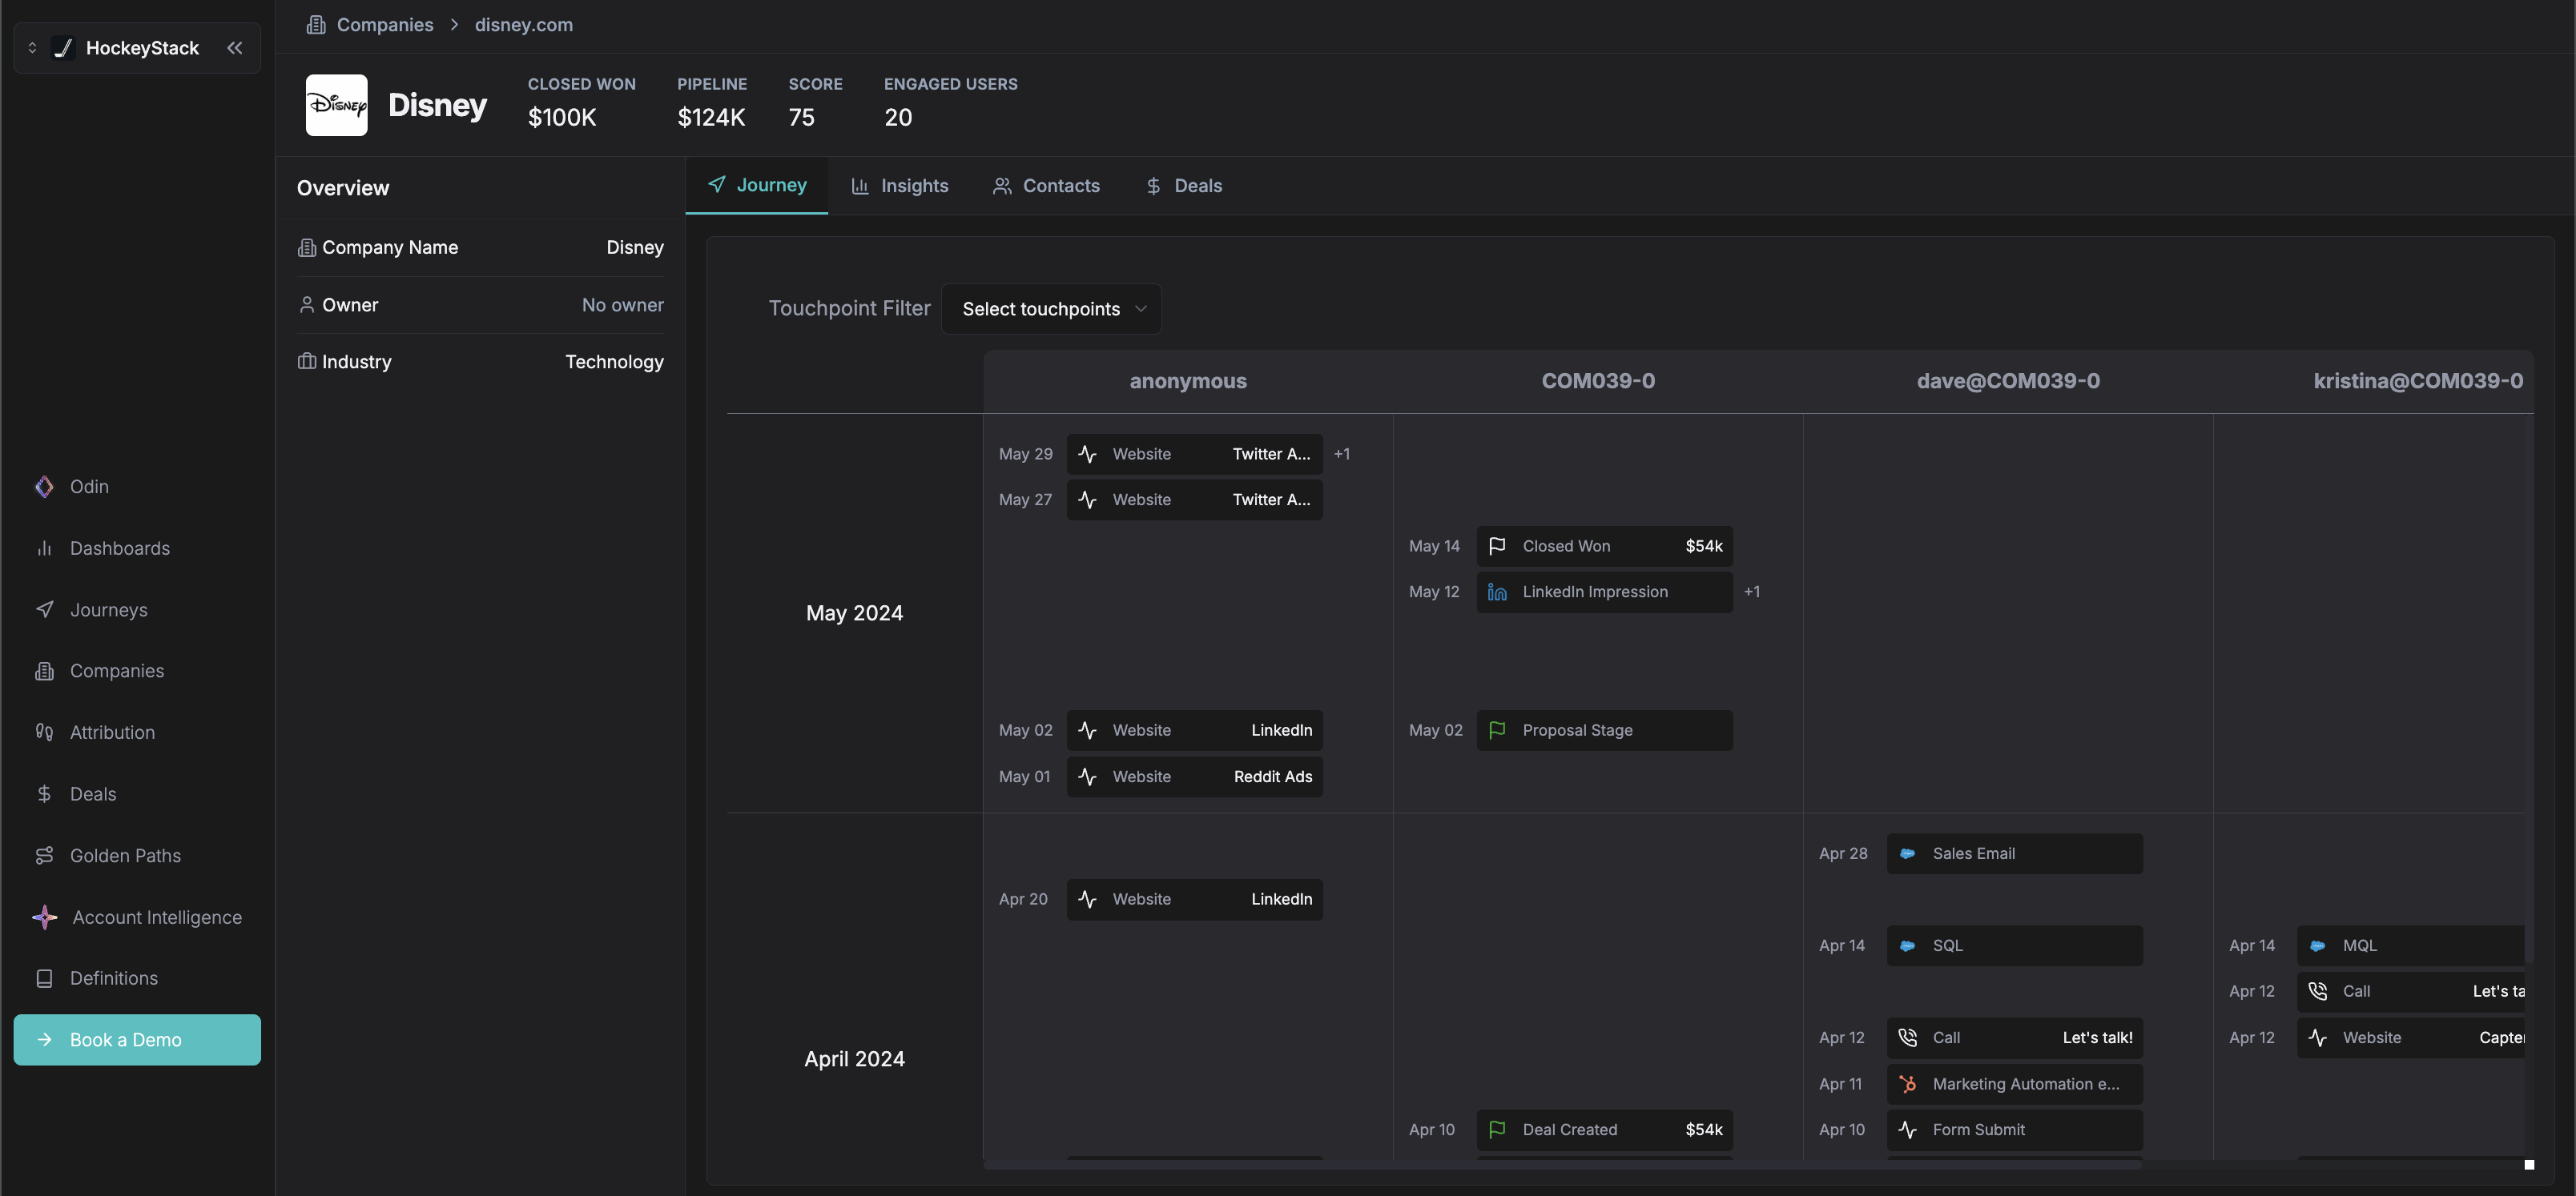Screen dimensions: 2576x1196
Task: Open the Closed Won $54k event
Action: (x=1605, y=547)
